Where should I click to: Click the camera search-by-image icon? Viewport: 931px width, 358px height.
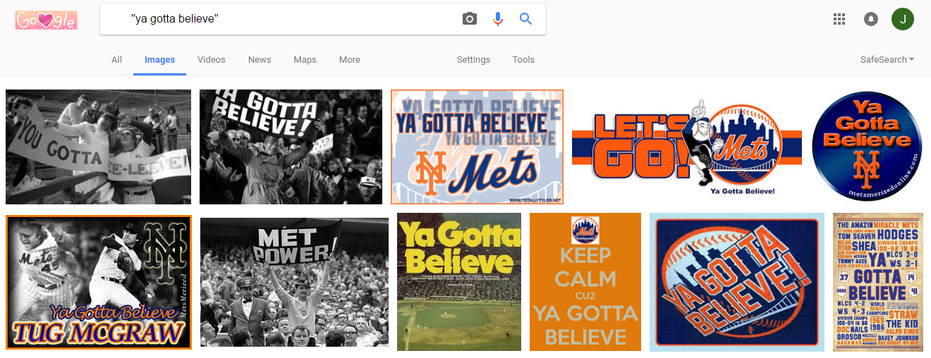coord(470,19)
